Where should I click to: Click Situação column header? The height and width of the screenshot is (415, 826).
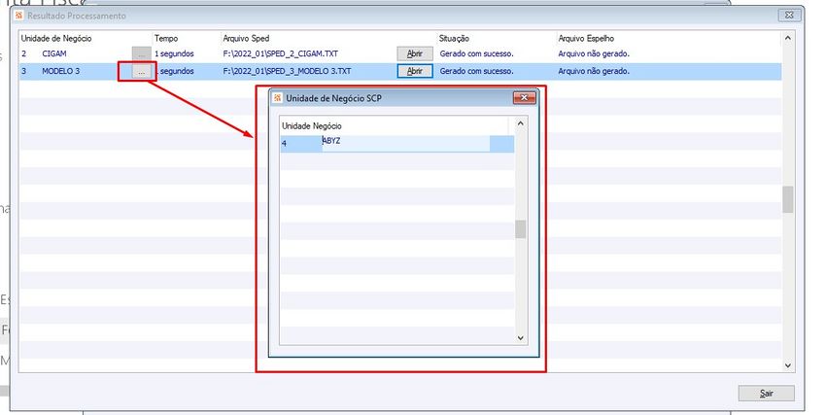454,39
